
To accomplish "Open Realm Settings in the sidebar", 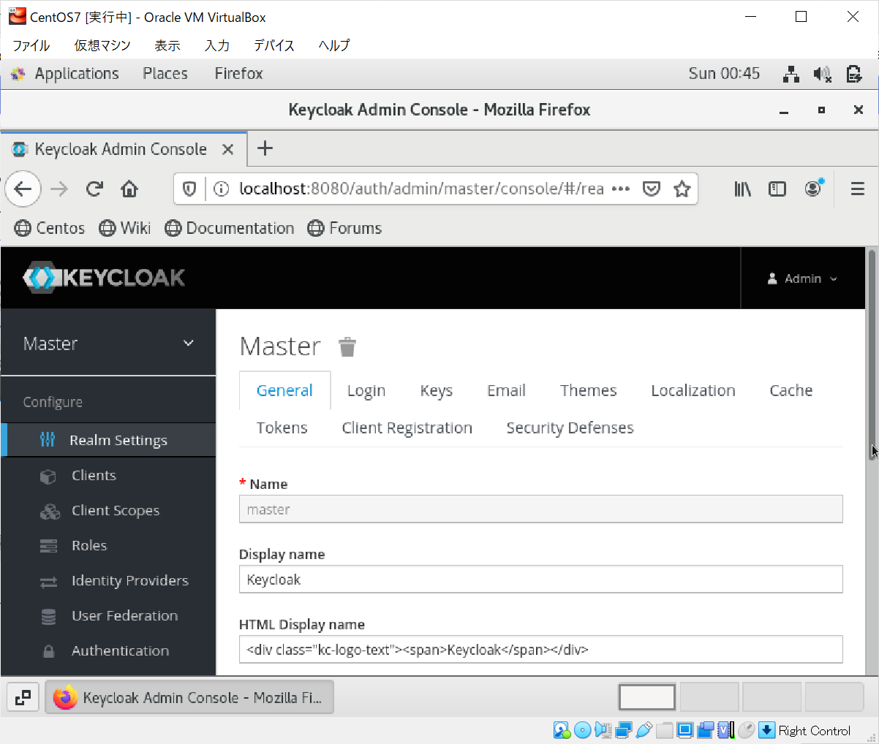I will pyautogui.click(x=109, y=440).
